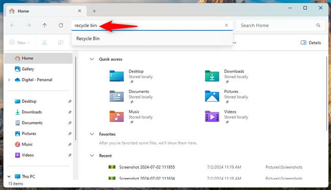Open the Downloads folder icon in Quick access
This screenshot has width=331, height=190.
[212, 76]
